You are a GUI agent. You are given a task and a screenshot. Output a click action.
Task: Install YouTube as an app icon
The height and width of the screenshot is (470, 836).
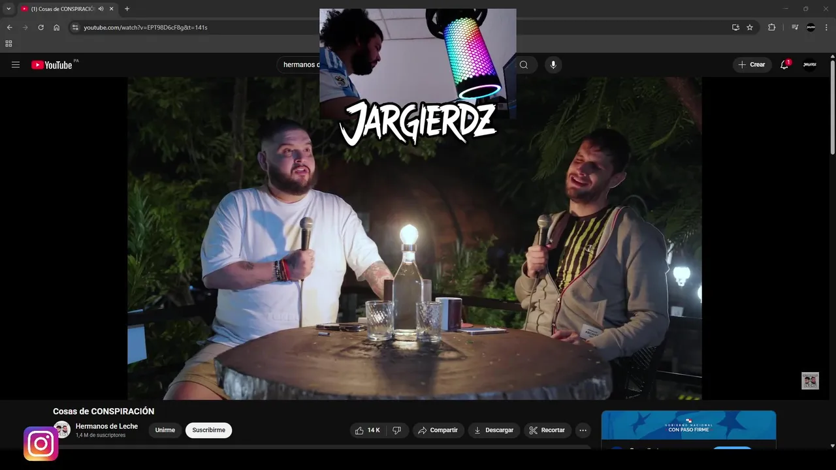pyautogui.click(x=735, y=27)
